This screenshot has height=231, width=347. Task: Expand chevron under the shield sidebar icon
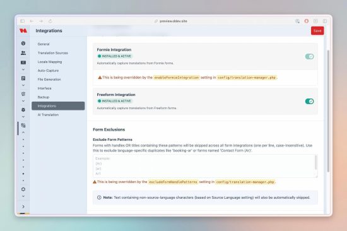tap(23, 101)
